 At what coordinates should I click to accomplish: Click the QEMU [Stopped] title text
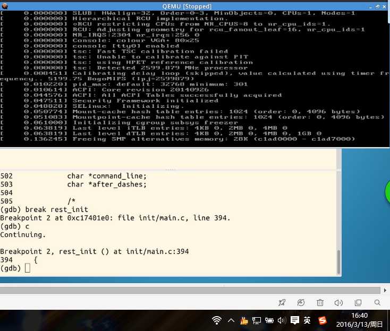pyautogui.click(x=186, y=6)
